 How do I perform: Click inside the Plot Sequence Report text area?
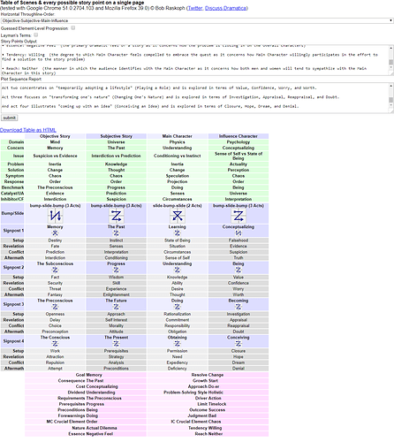tap(194, 98)
